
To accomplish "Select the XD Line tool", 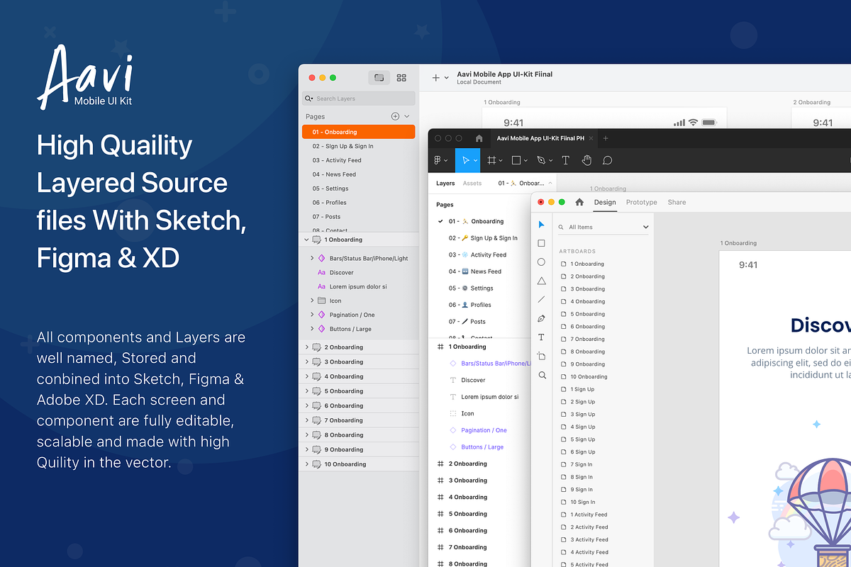I will tap(542, 300).
